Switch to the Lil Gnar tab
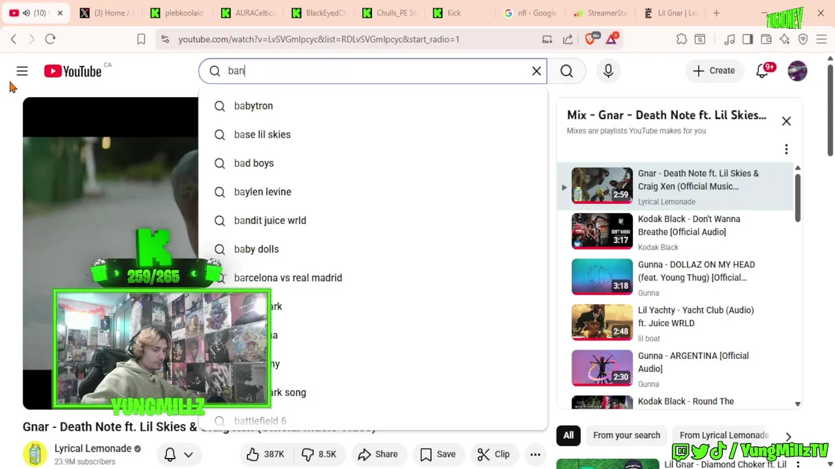This screenshot has height=469, width=835. tap(671, 12)
